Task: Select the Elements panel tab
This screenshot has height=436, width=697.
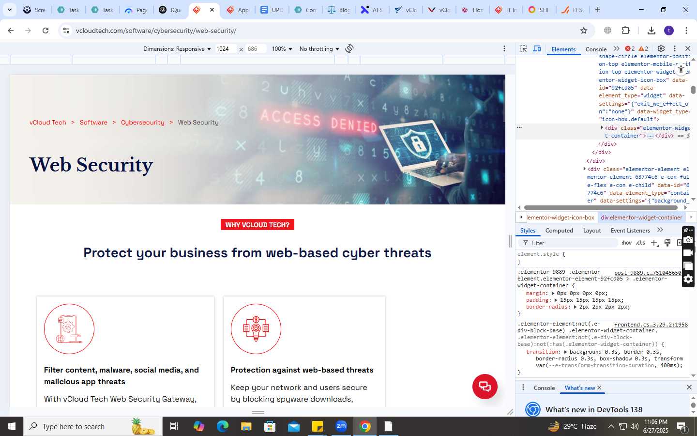Action: click(x=563, y=49)
